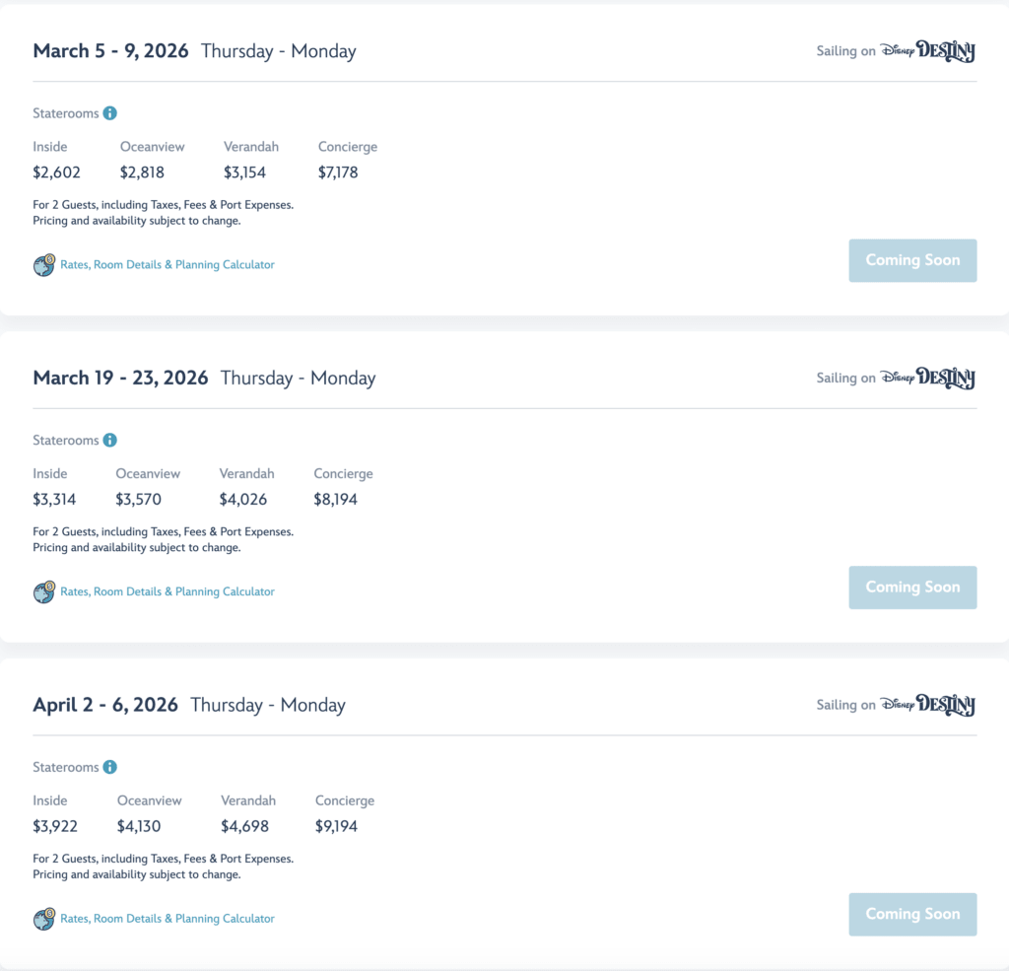Click planning calculator globe icon, March 19 sailing
This screenshot has height=971, width=1009.
pos(43,591)
